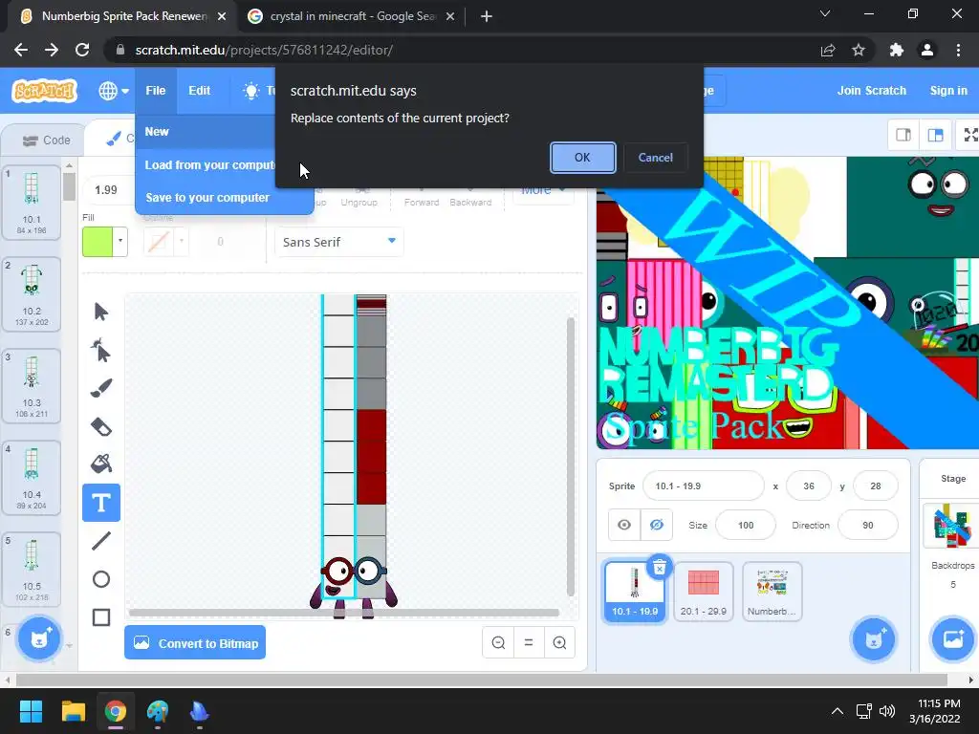Select the Eraser tool

[101, 426]
